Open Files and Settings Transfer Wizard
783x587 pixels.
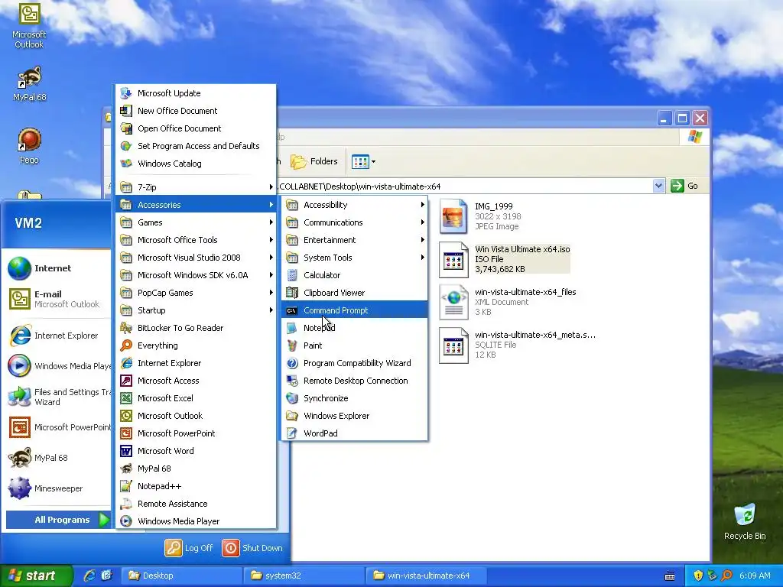[x=58, y=397]
